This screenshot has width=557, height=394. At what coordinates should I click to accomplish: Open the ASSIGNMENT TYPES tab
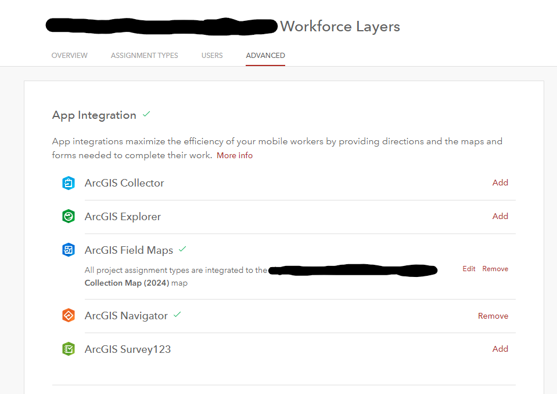click(144, 55)
